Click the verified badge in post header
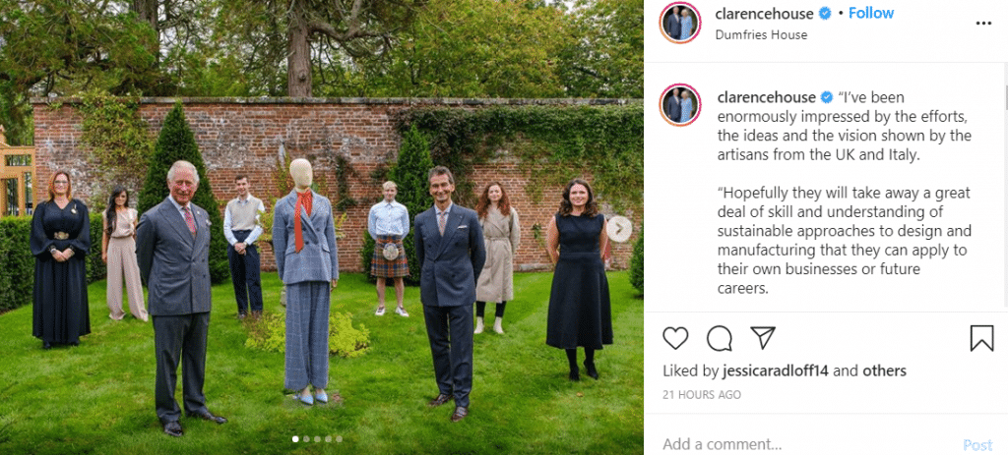Viewport: 1008px width, 455px height. coord(826,14)
